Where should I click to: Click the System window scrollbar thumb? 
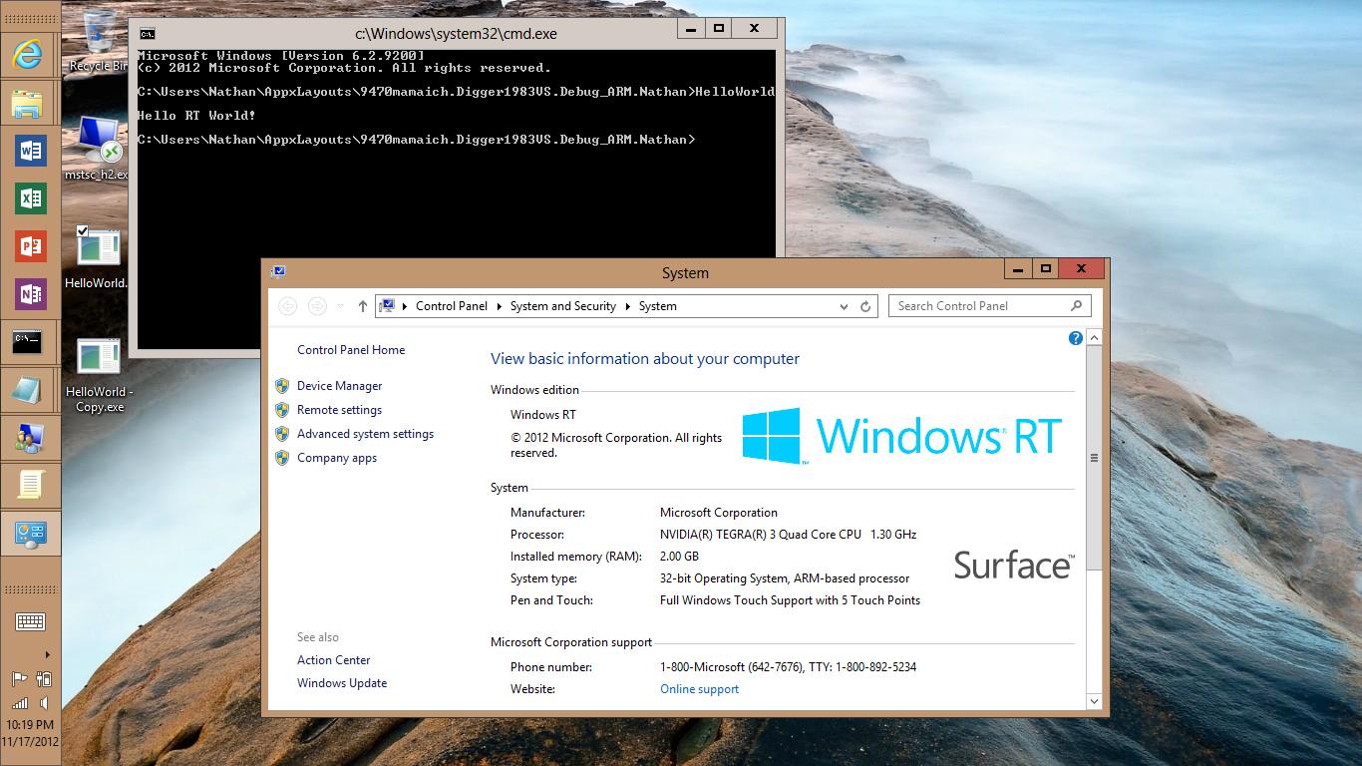click(1094, 457)
